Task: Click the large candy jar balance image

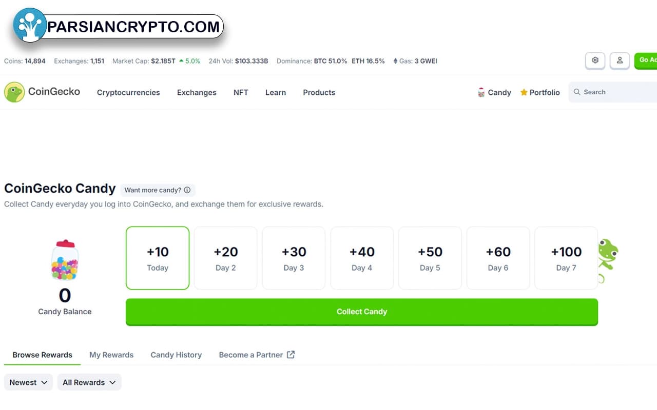Action: pyautogui.click(x=65, y=260)
